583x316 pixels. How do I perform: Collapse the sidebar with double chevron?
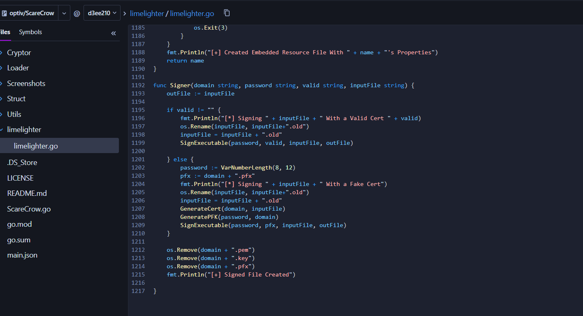coord(114,33)
